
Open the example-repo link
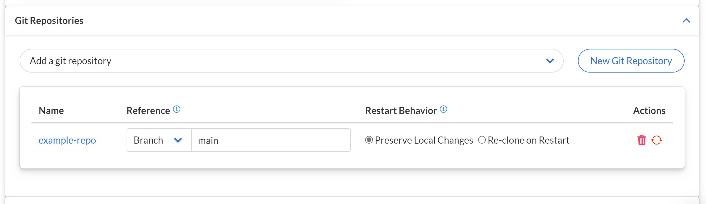67,140
